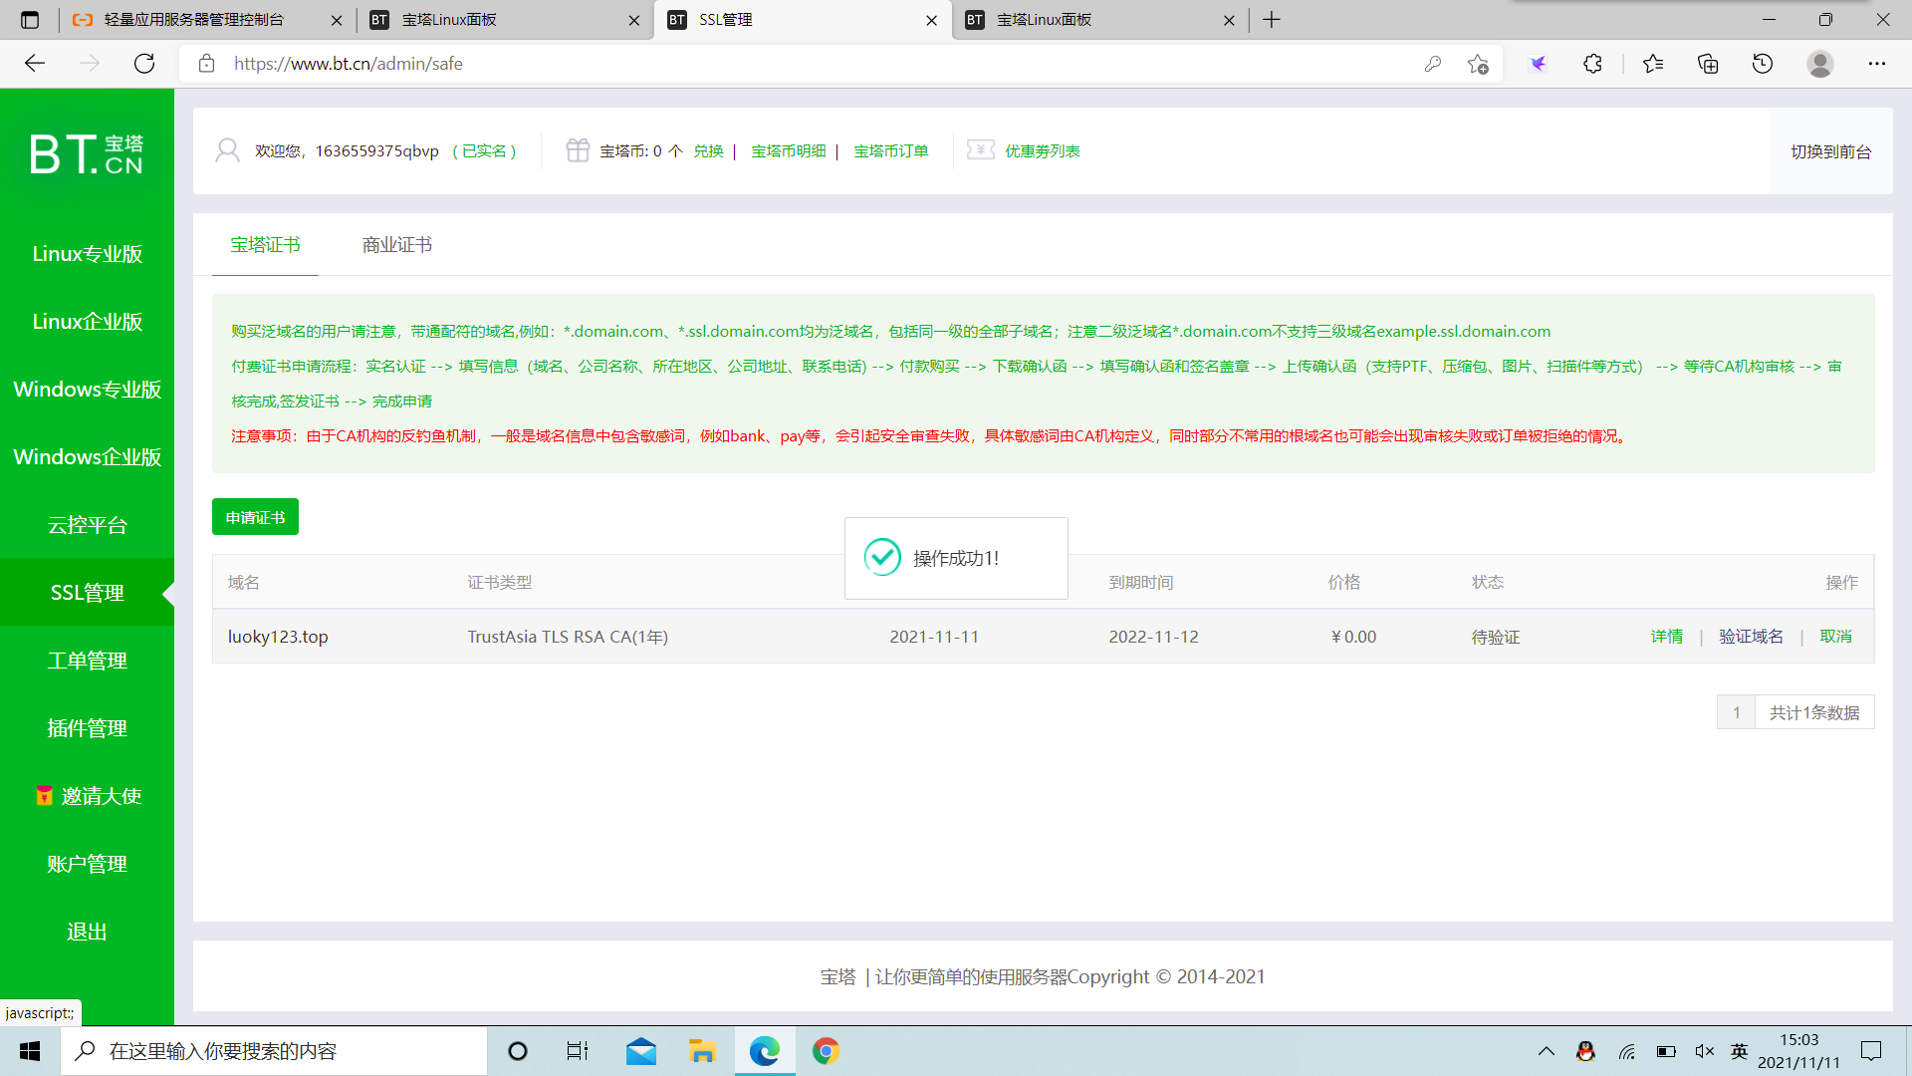
Task: Add this page to favorites star icon
Action: click(1478, 64)
